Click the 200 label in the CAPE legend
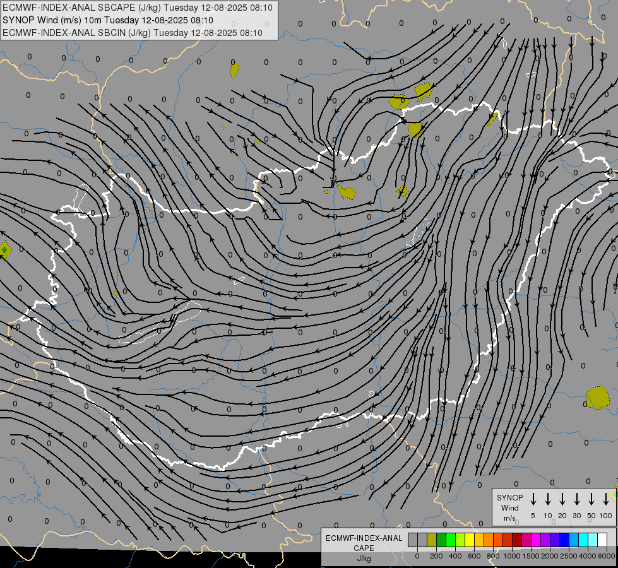Image resolution: width=618 pixels, height=568 pixels. (436, 556)
